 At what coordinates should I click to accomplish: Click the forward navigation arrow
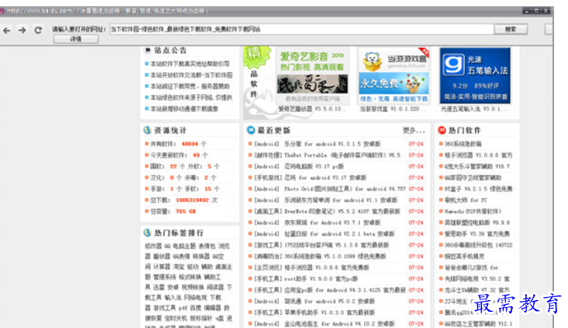22,30
